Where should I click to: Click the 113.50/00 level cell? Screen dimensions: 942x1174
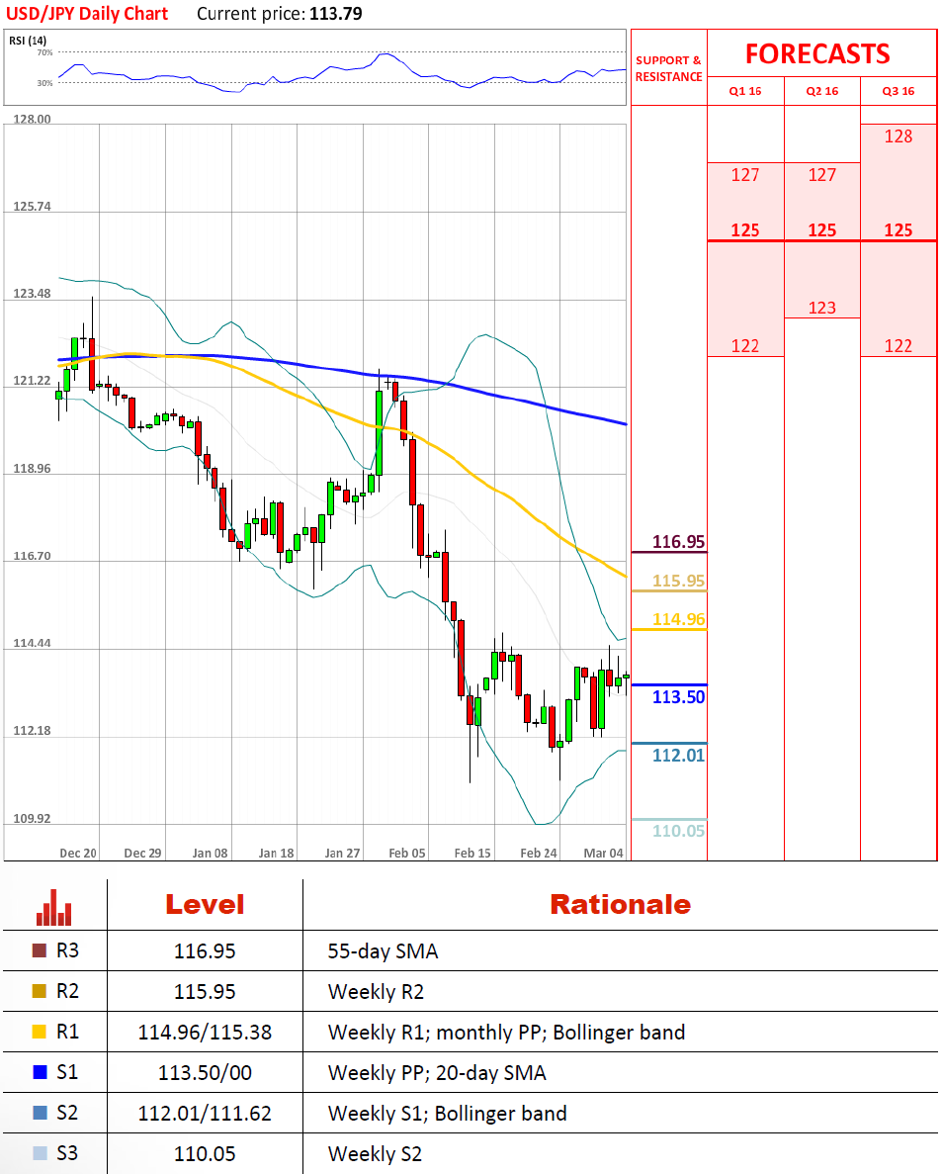pyautogui.click(x=205, y=1072)
